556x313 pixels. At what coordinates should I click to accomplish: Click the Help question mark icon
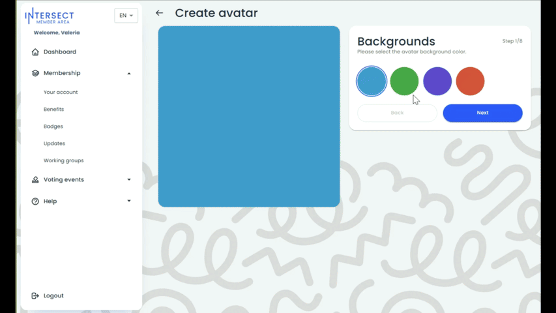click(x=35, y=201)
